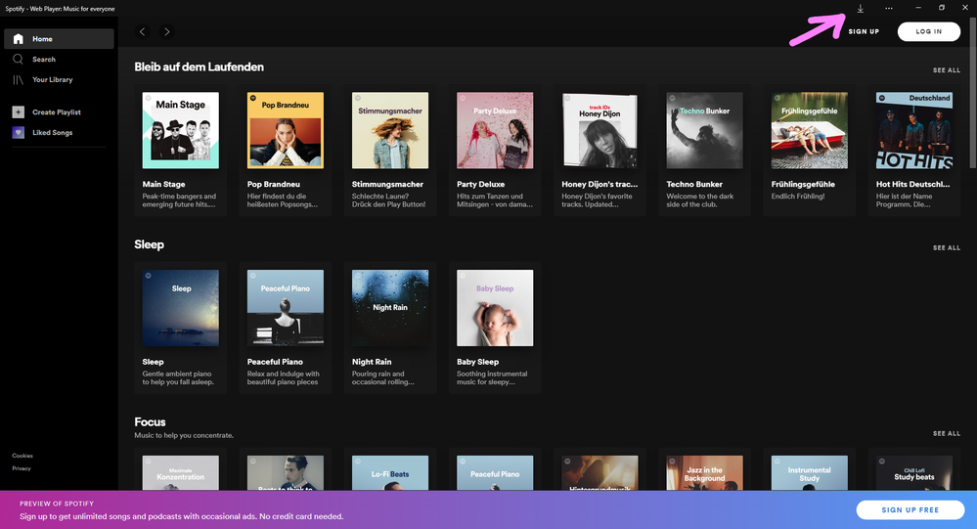977x529 pixels.
Task: Open Peaceful Piano cover in Sleep section
Action: (x=286, y=308)
